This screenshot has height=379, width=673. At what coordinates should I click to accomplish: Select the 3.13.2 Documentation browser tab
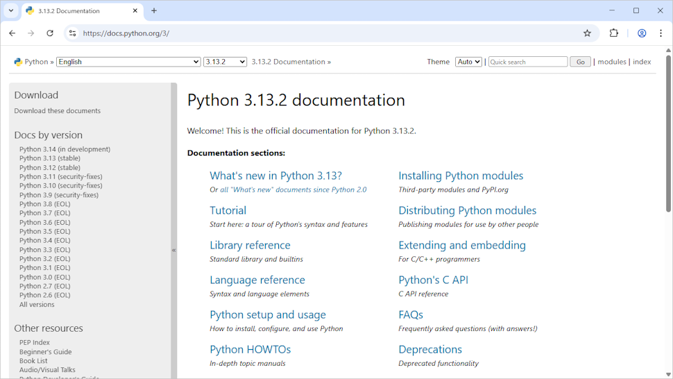coord(82,10)
